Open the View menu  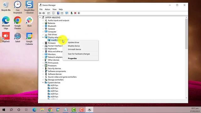tap(54, 9)
